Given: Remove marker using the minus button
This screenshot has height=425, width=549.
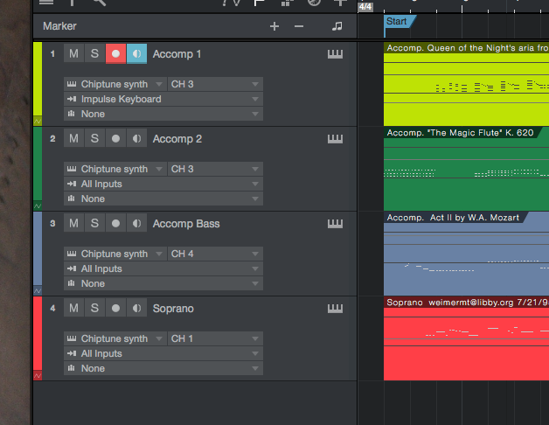Looking at the screenshot, I should click(x=299, y=26).
